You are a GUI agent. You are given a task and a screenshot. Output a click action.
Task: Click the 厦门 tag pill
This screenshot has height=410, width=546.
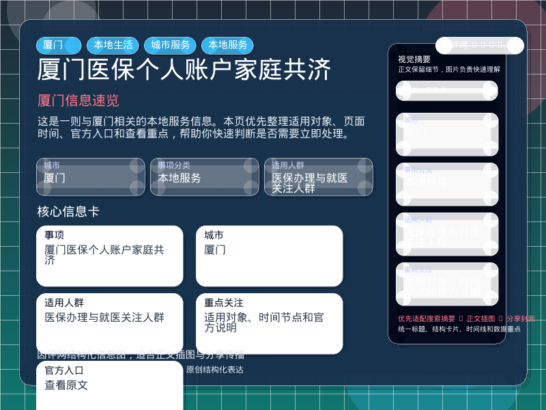point(58,45)
